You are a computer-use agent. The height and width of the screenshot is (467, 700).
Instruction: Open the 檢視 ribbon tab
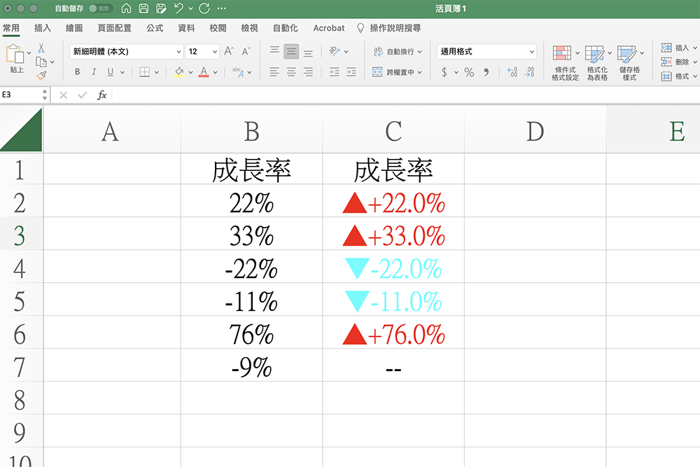point(248,29)
